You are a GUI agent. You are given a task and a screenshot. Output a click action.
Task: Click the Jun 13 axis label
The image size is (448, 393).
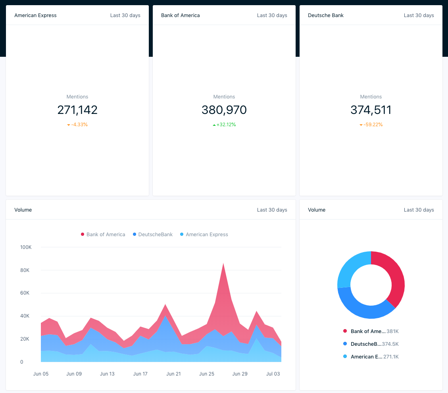(107, 374)
